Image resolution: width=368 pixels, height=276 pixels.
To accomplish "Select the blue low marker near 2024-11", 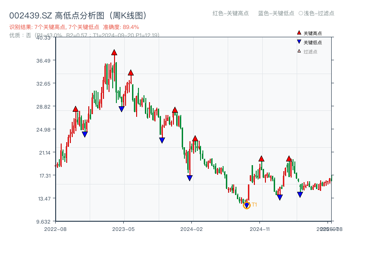I will [280, 197].
